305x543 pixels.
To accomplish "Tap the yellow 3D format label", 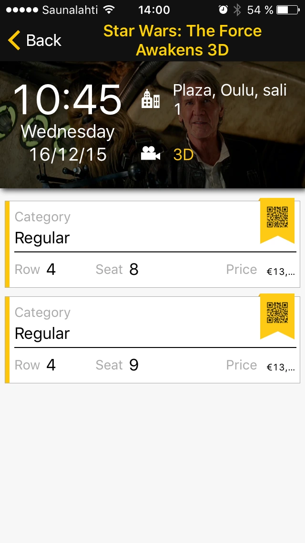I will 183,154.
